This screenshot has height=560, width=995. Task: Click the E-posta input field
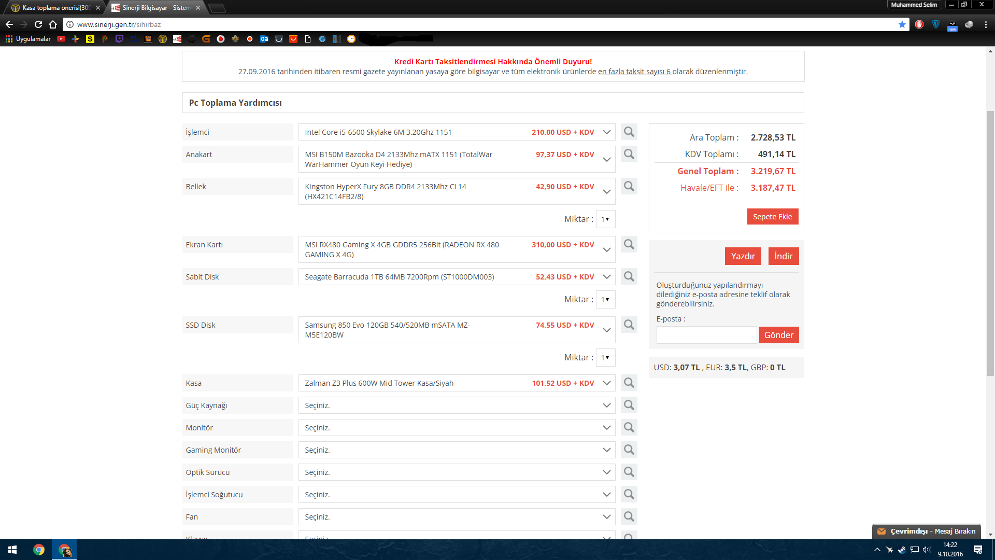706,335
